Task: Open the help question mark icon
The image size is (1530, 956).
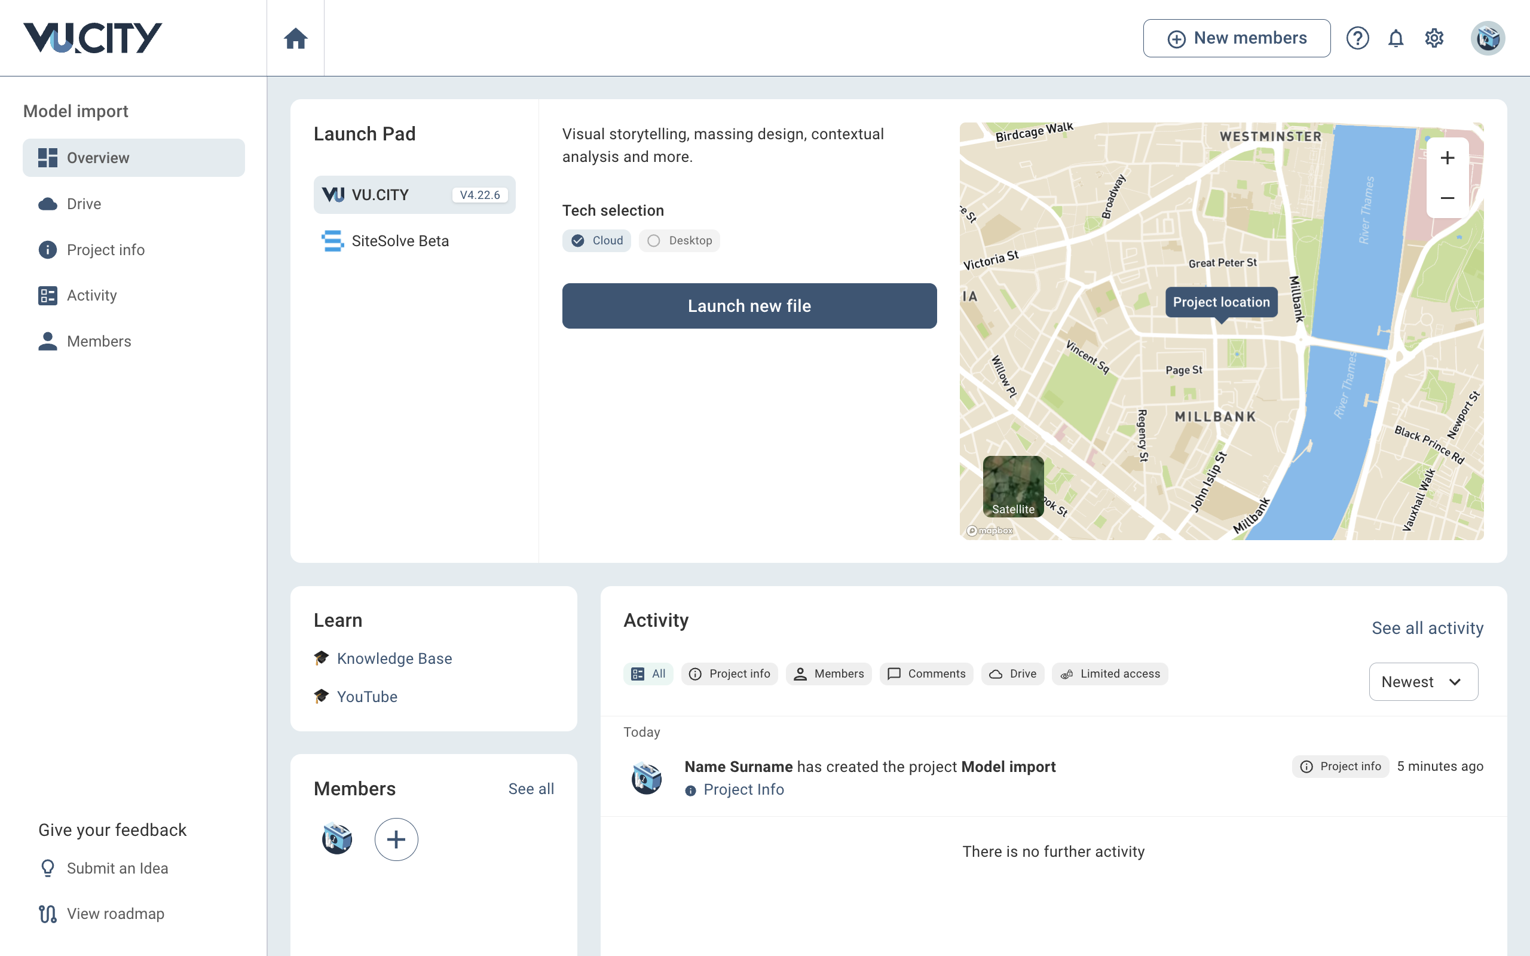Action: point(1357,39)
